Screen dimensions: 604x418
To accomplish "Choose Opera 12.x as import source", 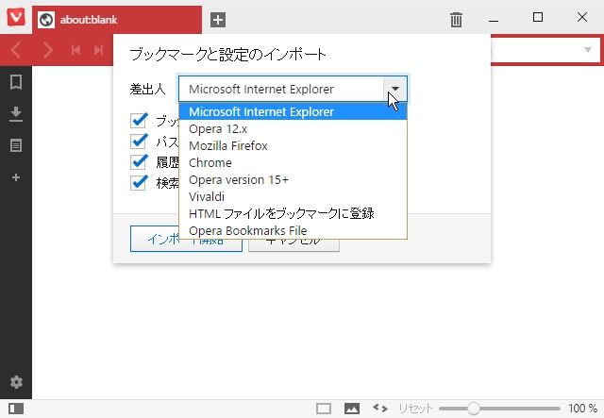I will pyautogui.click(x=293, y=128).
